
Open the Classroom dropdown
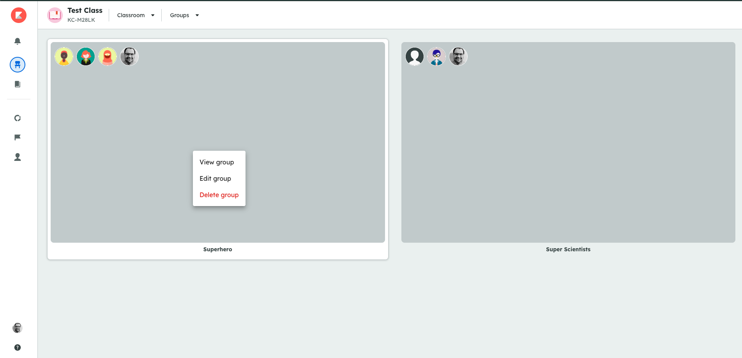click(x=136, y=15)
